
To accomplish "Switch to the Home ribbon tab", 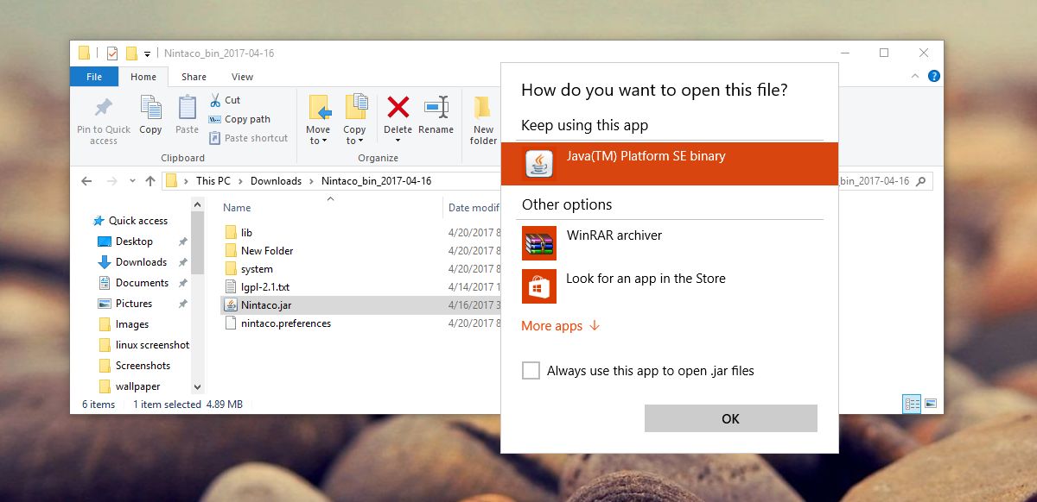I will (x=143, y=77).
